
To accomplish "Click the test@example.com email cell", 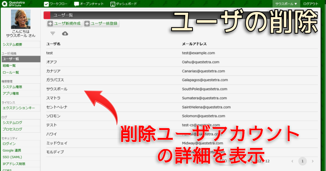I will point(199,53).
